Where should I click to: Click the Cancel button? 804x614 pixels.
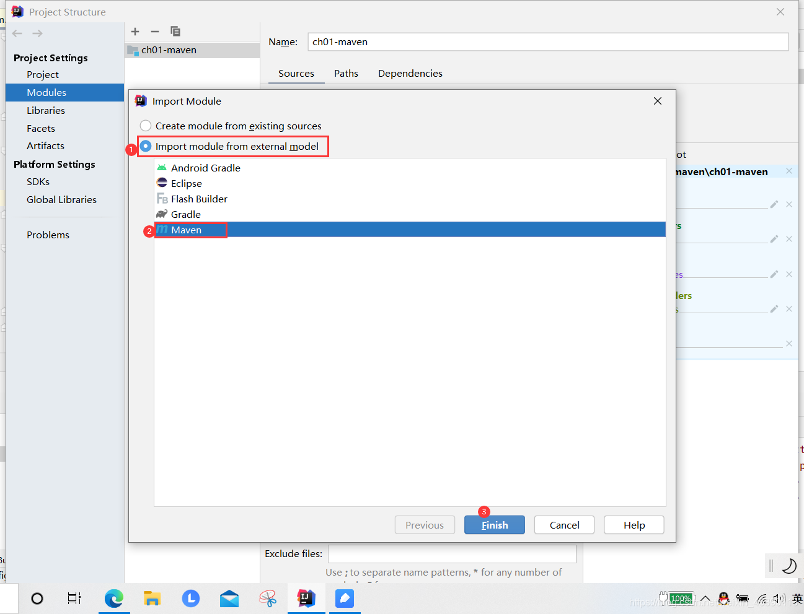tap(564, 525)
